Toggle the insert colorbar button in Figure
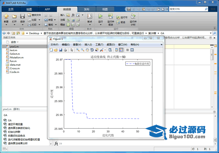The image size is (219, 153). coord(116,50)
